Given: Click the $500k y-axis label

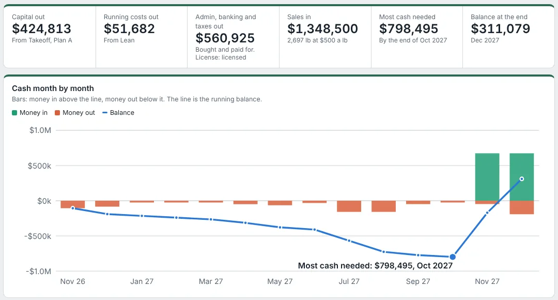Looking at the screenshot, I should click(39, 166).
